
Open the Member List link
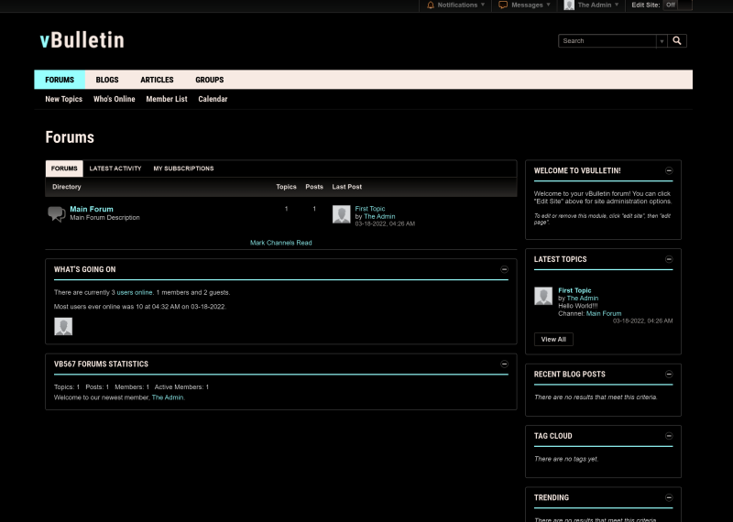(x=167, y=99)
